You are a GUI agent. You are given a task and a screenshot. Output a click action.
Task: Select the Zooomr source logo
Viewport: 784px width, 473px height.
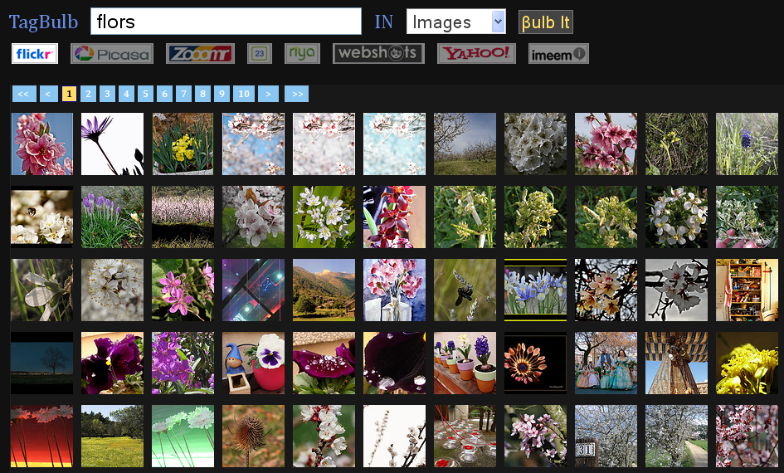[200, 53]
